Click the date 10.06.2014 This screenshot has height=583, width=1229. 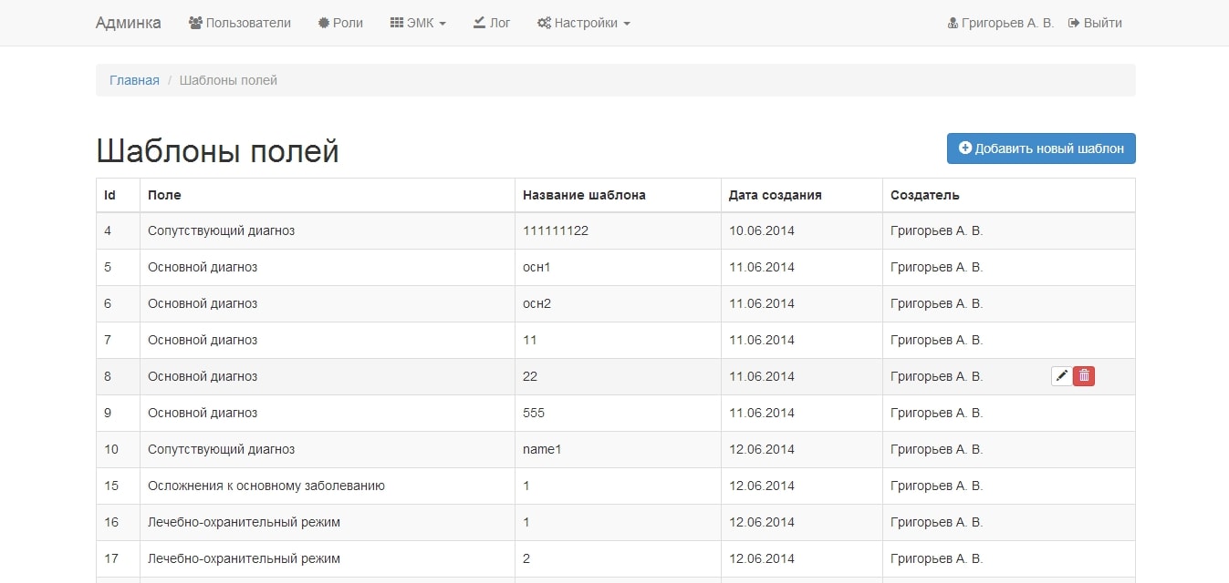(762, 230)
